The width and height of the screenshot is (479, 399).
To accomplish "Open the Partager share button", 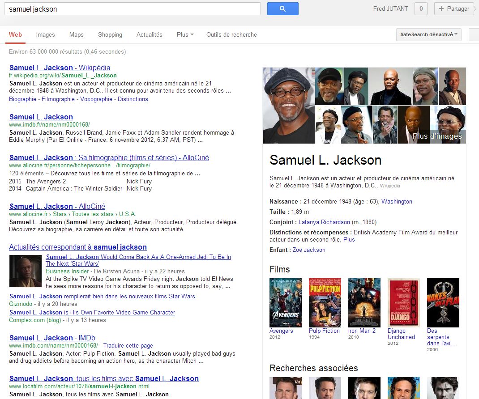I will [x=454, y=9].
